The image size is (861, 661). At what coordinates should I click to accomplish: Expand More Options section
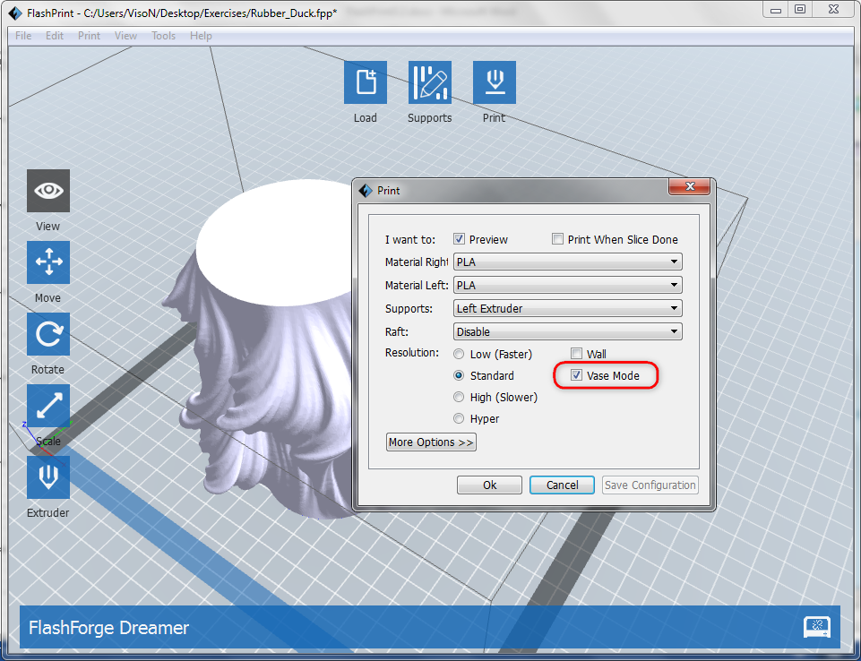point(431,442)
